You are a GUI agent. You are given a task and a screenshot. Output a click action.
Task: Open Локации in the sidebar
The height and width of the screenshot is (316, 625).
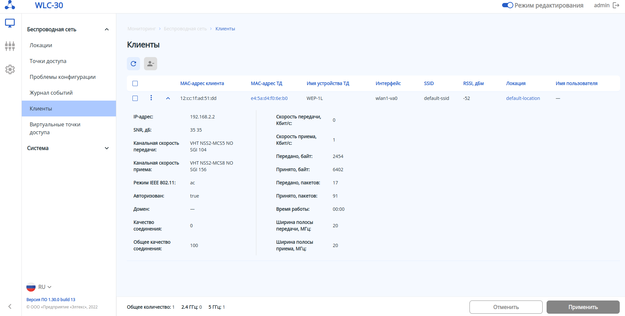point(69,45)
